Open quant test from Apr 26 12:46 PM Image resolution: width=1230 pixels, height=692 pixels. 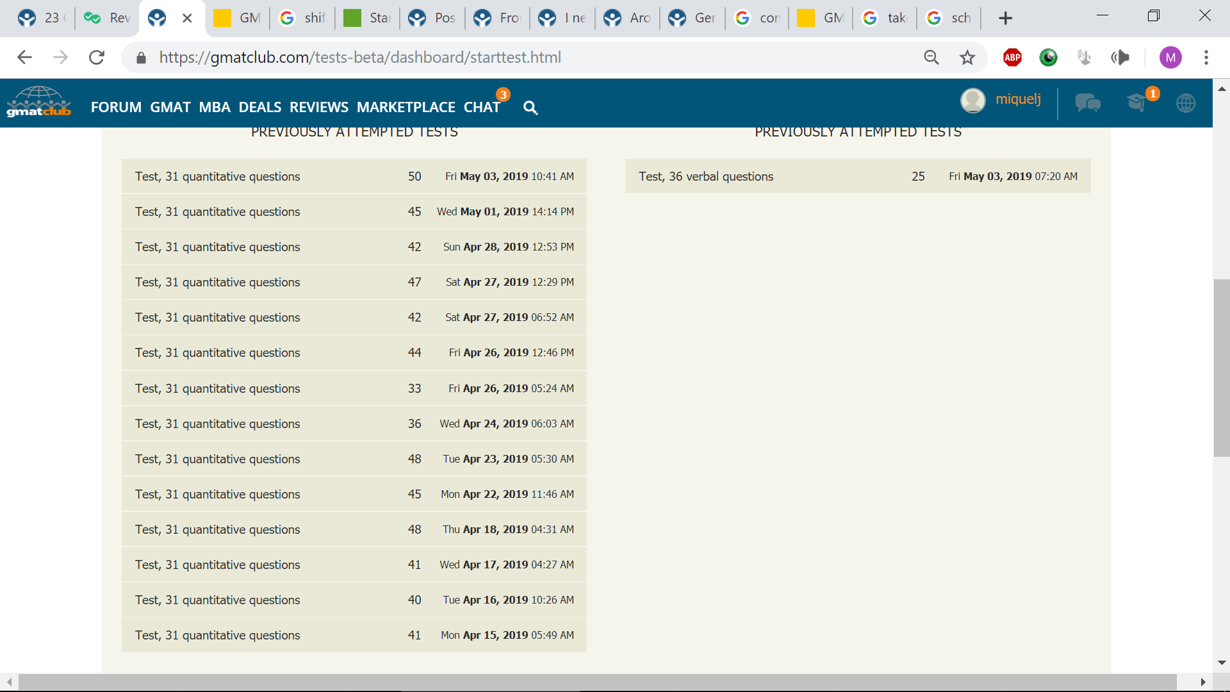point(354,352)
